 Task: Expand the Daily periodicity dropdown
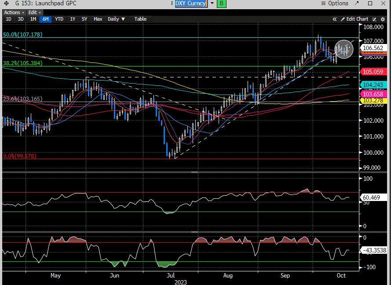[117, 19]
